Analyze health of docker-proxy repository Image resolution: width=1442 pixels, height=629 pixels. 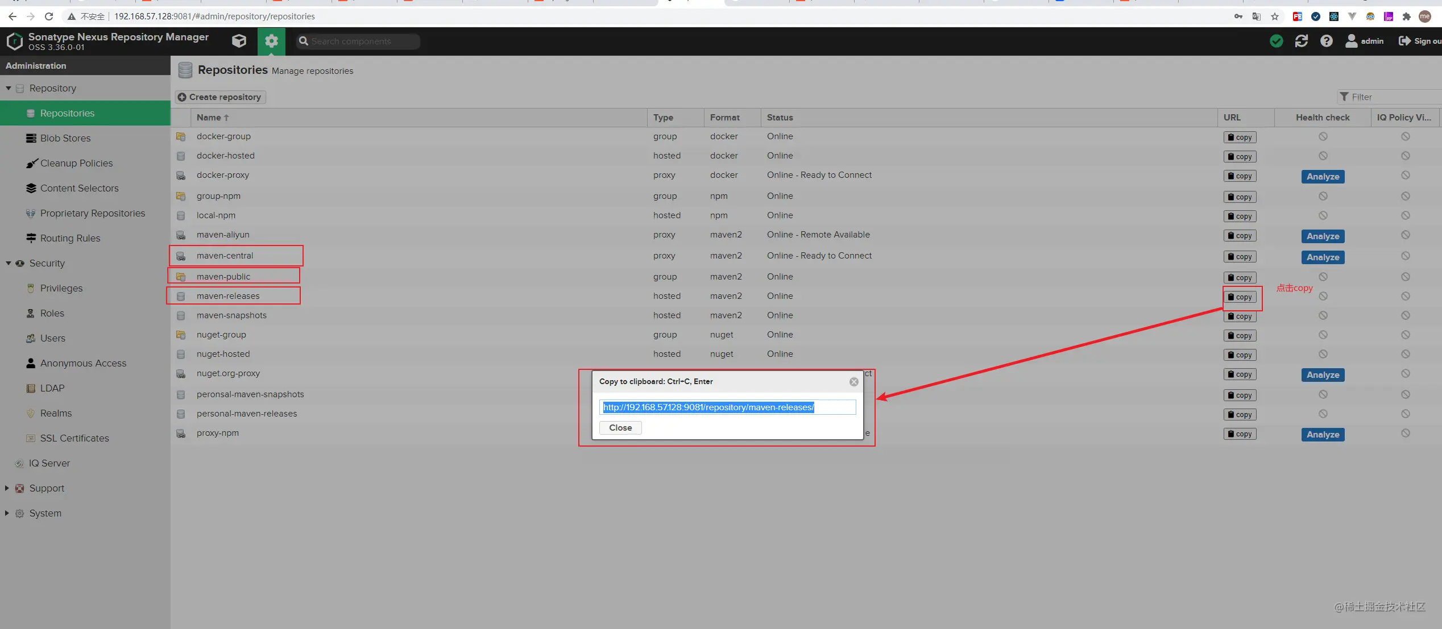coord(1323,177)
